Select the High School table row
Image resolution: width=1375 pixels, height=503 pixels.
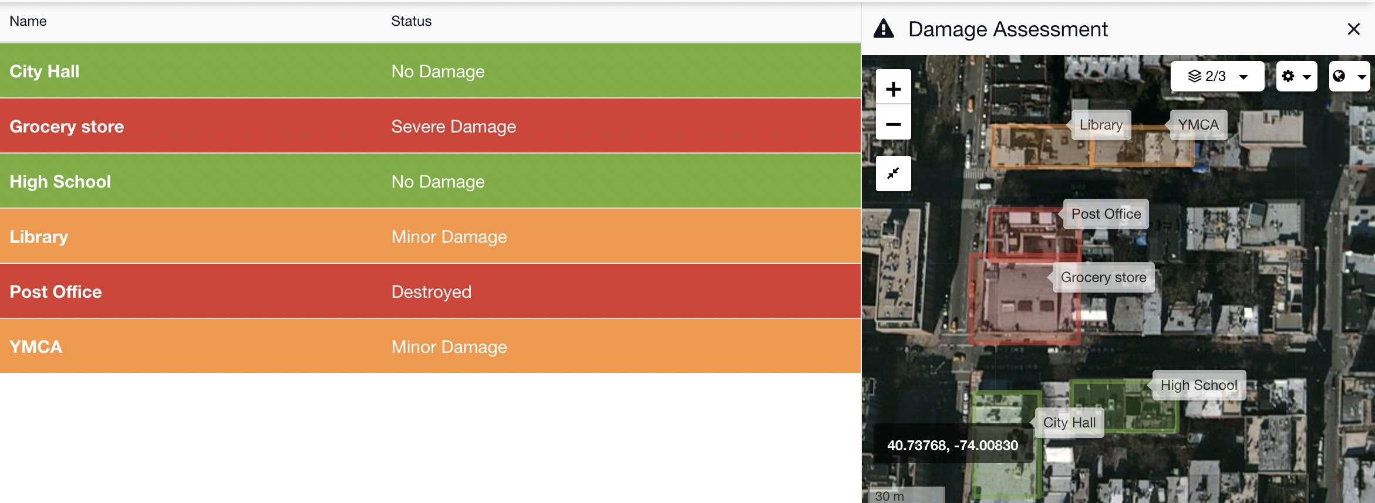coord(430,181)
